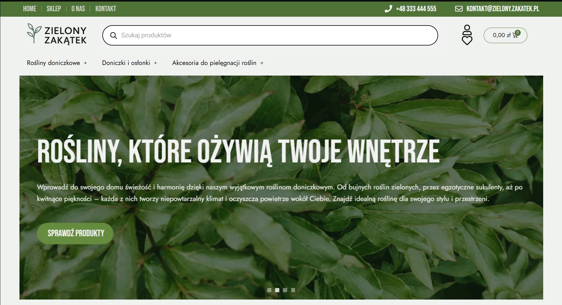Select the third slider dot
The height and width of the screenshot is (305, 562).
[285, 290]
